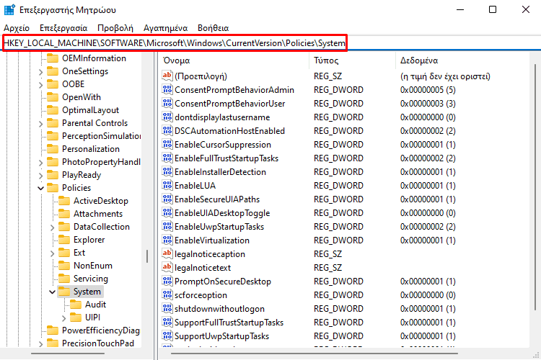The width and height of the screenshot is (541, 360).
Task: Click the string value icon beside legalnoticecaption
Action: (x=167, y=254)
